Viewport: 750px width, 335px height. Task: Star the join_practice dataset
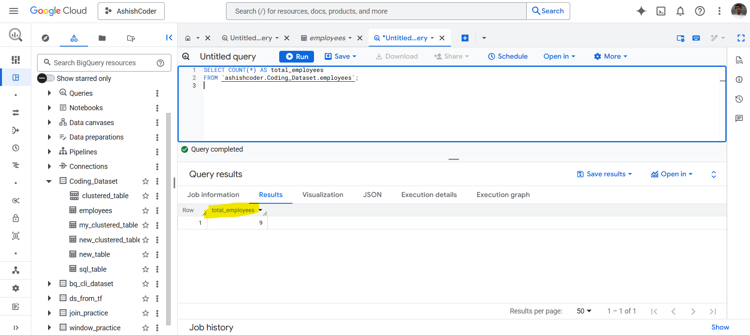click(145, 313)
